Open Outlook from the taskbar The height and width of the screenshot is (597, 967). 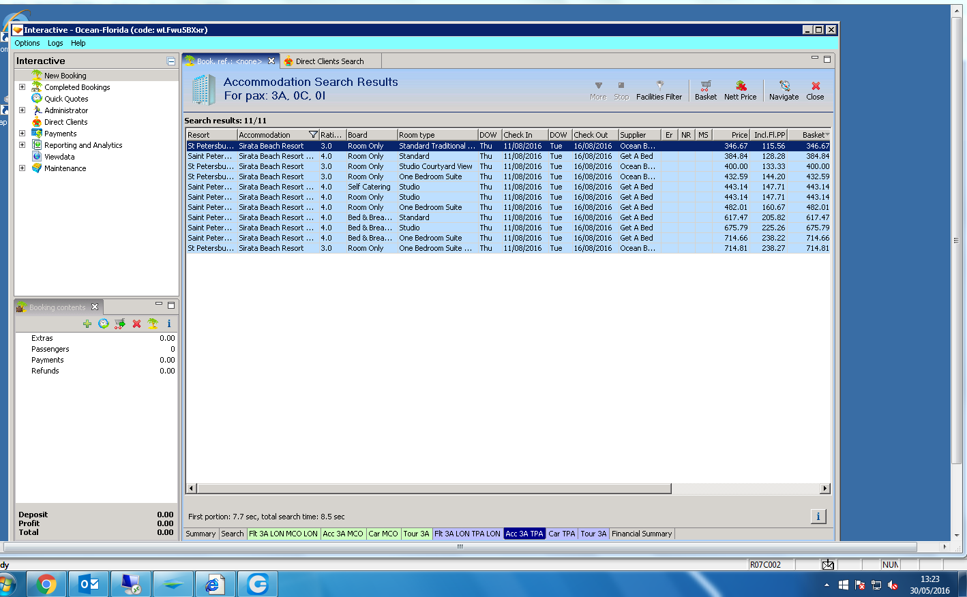[89, 584]
